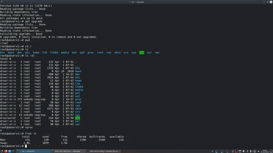Click the lib64 directory name in the ls -al listing

(x=79, y=87)
